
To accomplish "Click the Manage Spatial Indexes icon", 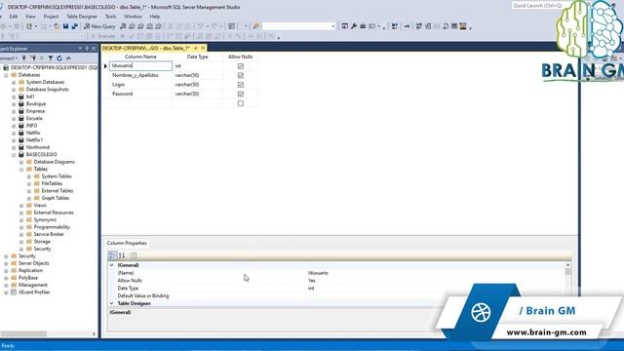I will 463,26.
